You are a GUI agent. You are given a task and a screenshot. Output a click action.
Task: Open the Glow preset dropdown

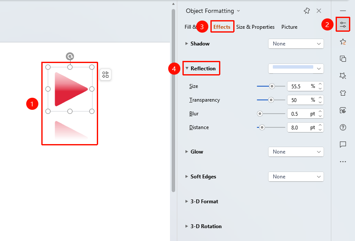click(296, 152)
